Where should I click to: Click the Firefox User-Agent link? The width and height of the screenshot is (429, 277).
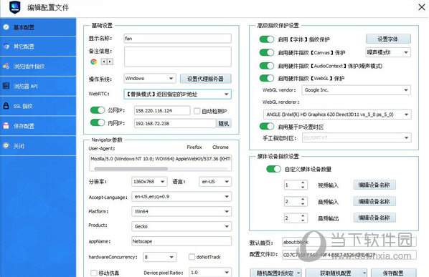[194, 147]
